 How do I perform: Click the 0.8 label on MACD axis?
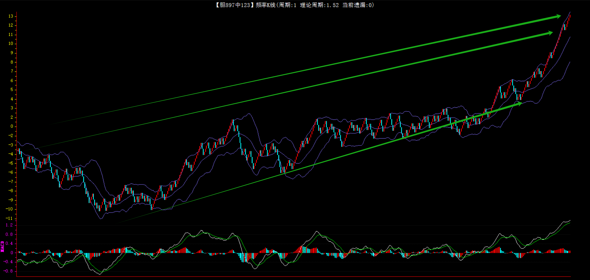coord(9,234)
